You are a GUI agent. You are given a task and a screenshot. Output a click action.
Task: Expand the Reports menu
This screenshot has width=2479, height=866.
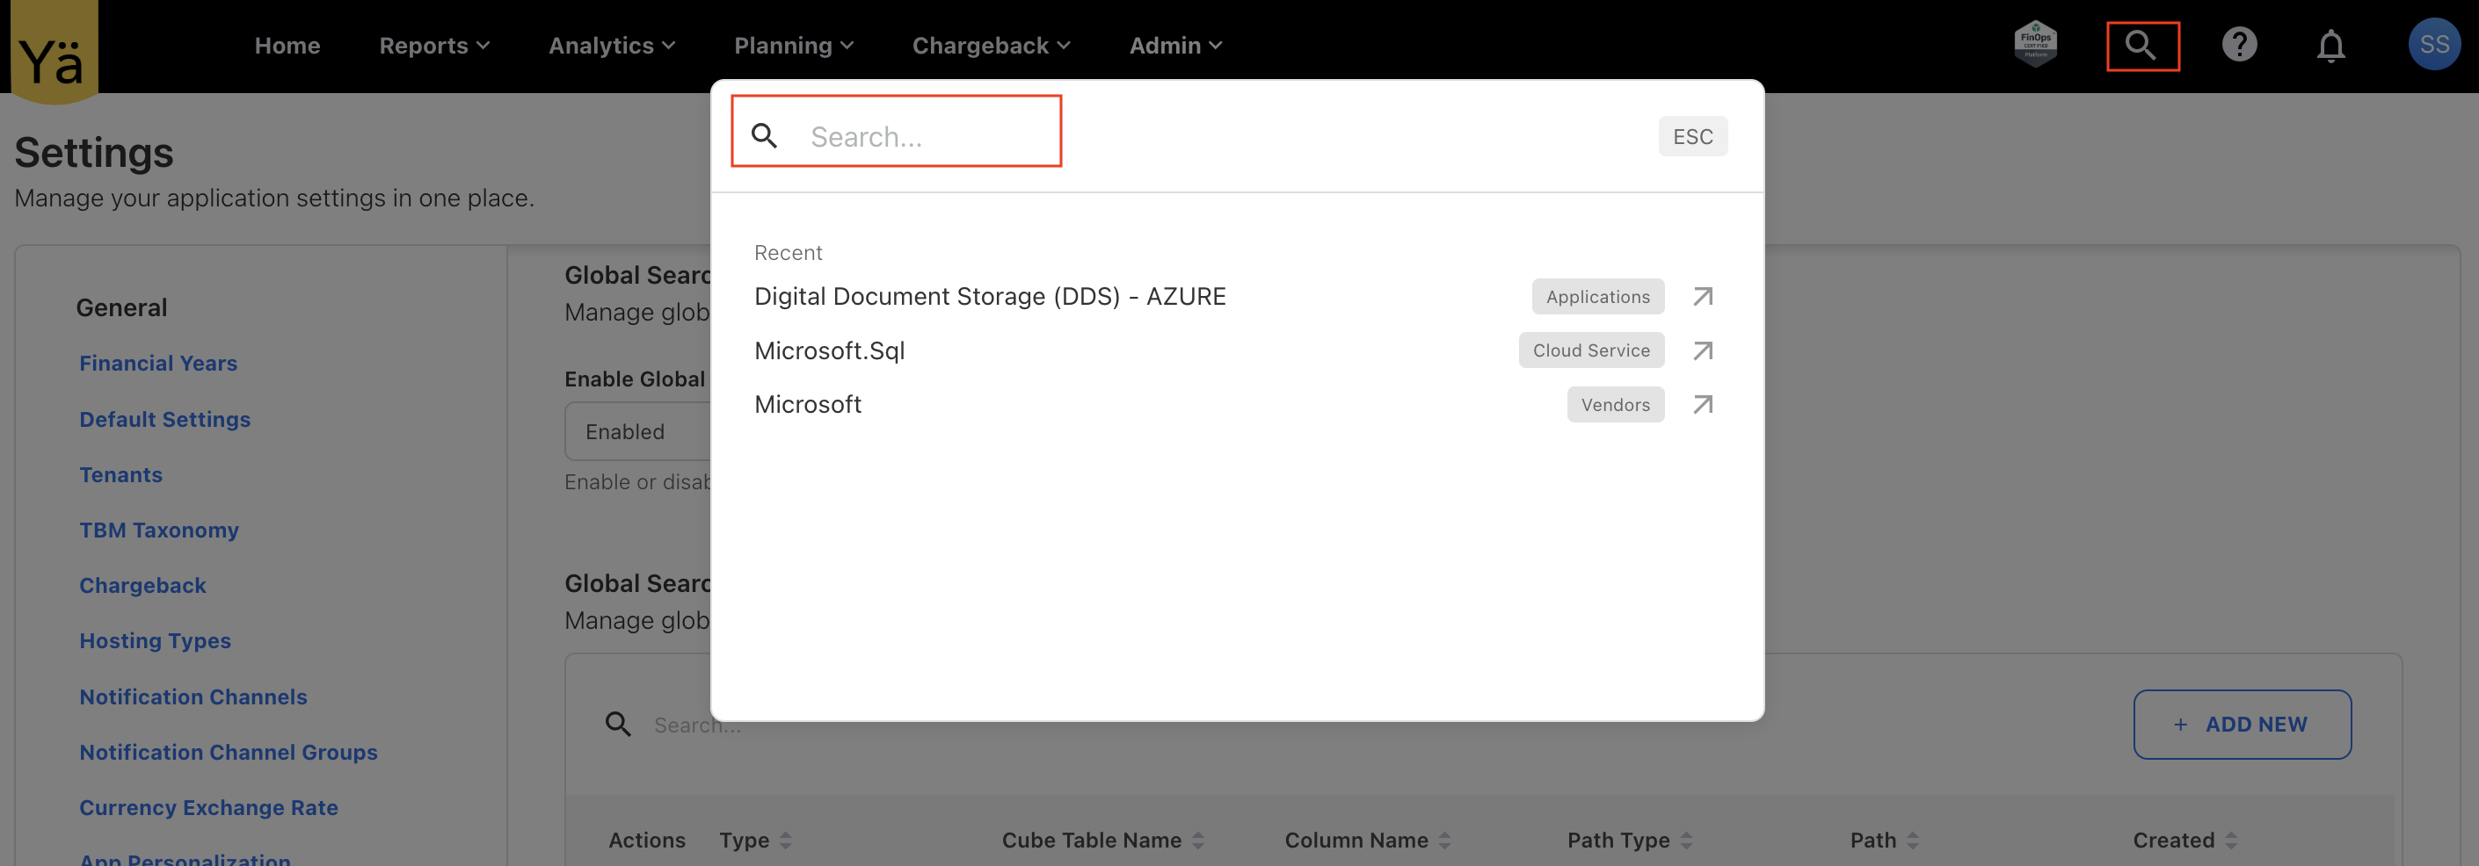433,44
